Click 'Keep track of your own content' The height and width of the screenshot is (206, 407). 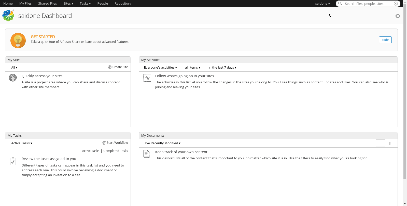click(x=181, y=152)
